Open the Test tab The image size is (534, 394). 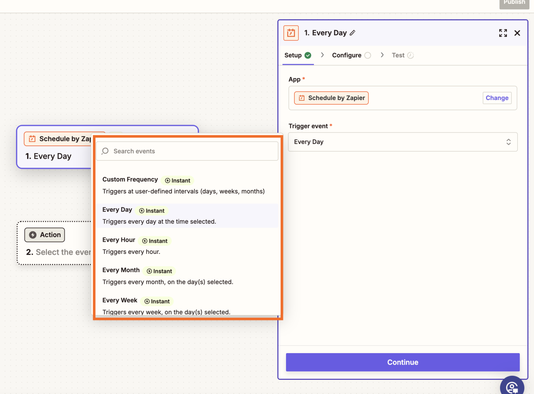[403, 55]
